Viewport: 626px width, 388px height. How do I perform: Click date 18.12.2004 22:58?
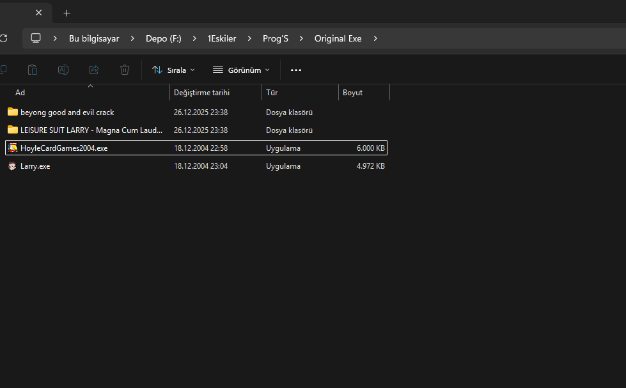(201, 148)
